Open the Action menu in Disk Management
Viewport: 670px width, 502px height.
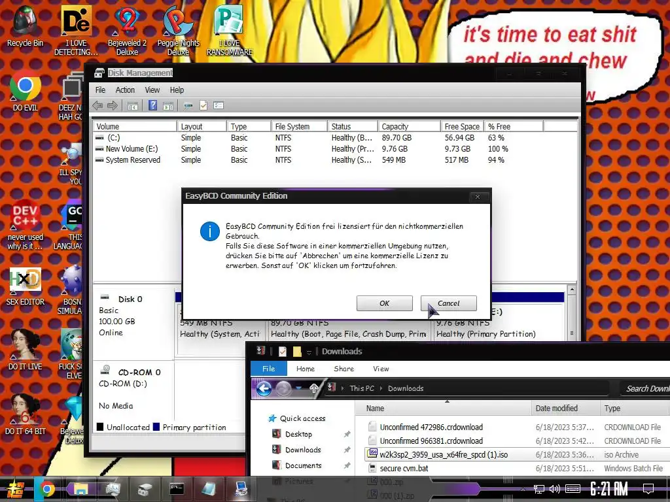pos(125,90)
